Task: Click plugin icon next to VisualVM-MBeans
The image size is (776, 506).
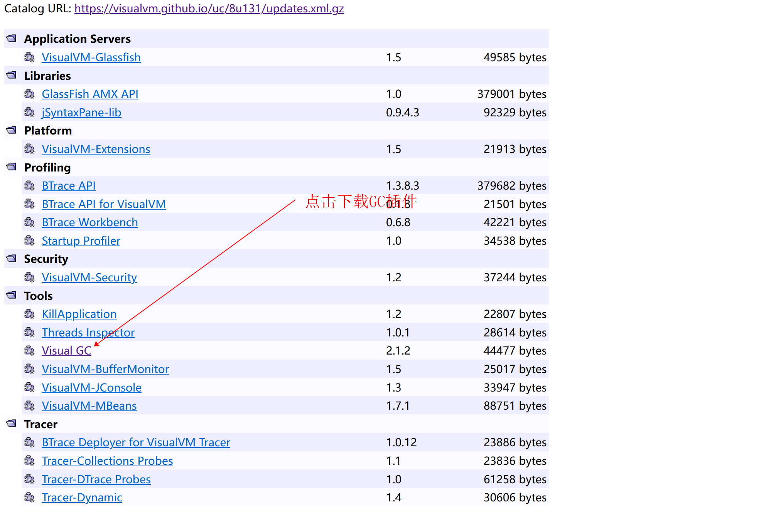Action: point(29,405)
